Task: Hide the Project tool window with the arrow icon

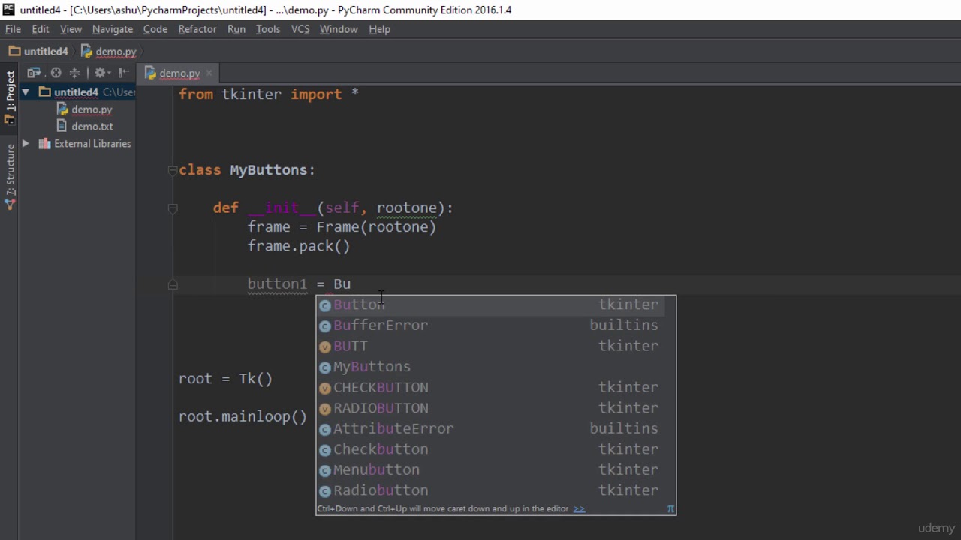Action: click(123, 73)
